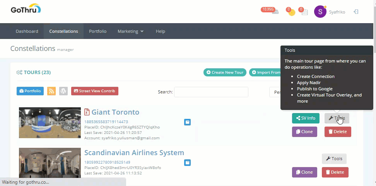Open the Giant Toronto title link
Screen dimensions: 376x186
coord(115,112)
